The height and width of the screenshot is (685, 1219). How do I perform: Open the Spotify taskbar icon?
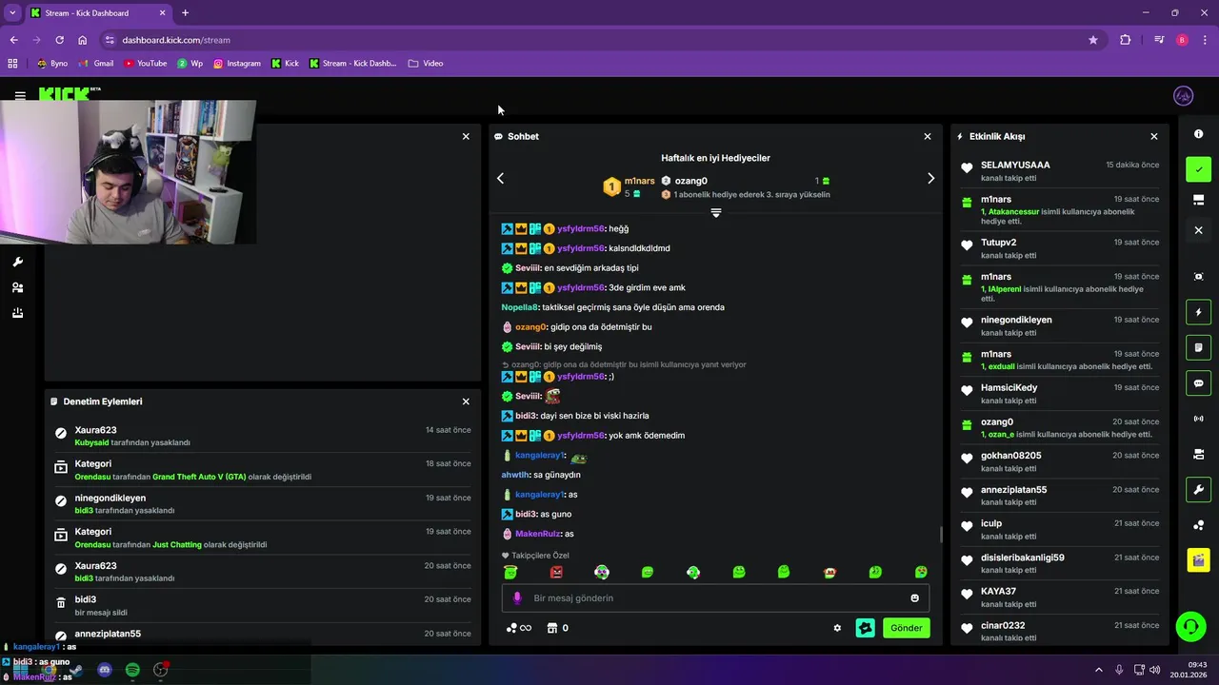pos(132,670)
